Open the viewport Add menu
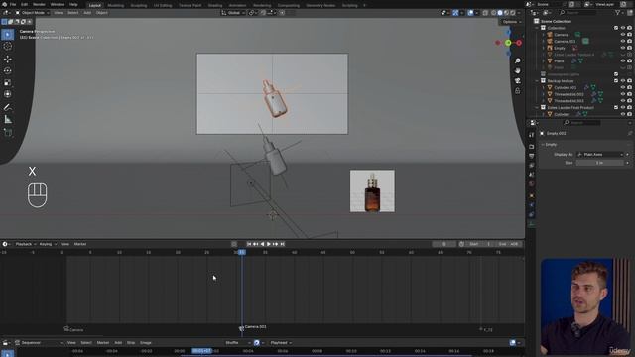The image size is (635, 357). (x=87, y=13)
